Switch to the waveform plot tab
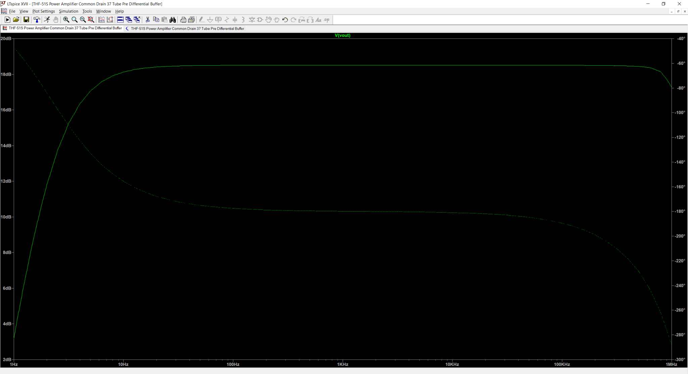Image resolution: width=688 pixels, height=374 pixels. click(62, 28)
